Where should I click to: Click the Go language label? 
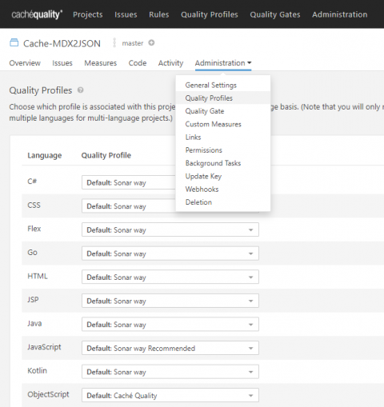(32, 253)
